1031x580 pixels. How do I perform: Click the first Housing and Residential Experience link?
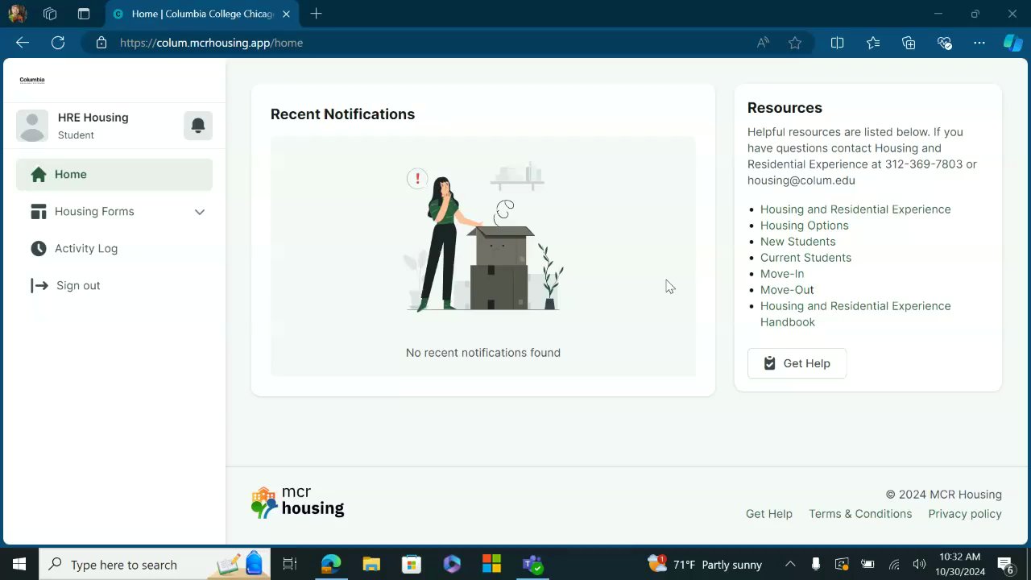pos(855,209)
